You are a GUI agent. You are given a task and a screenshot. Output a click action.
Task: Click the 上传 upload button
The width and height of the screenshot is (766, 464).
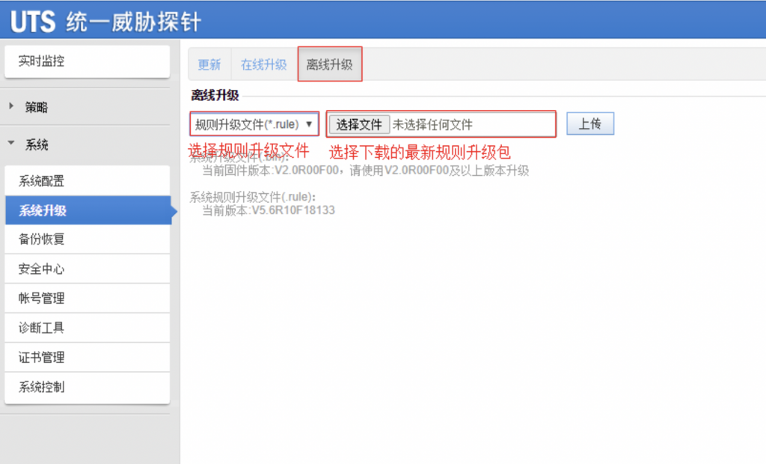click(x=590, y=124)
